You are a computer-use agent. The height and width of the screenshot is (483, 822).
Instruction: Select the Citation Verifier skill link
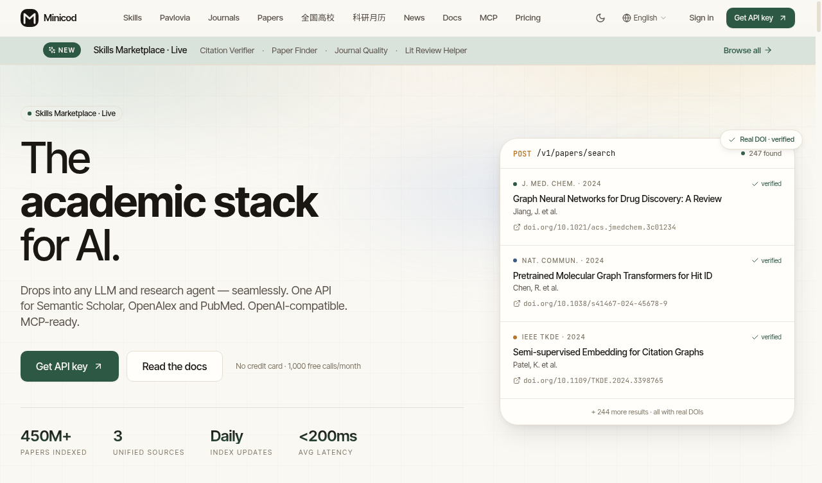(227, 51)
